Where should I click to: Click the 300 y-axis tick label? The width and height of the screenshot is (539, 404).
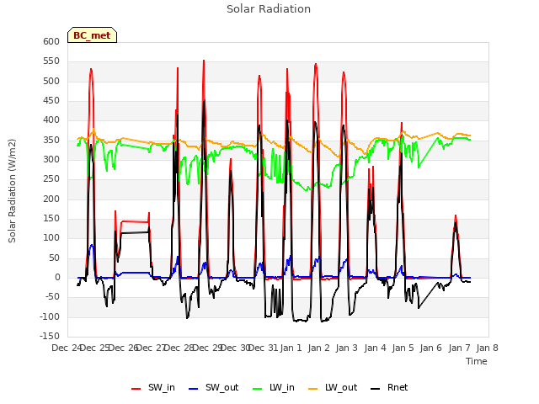(x=51, y=159)
